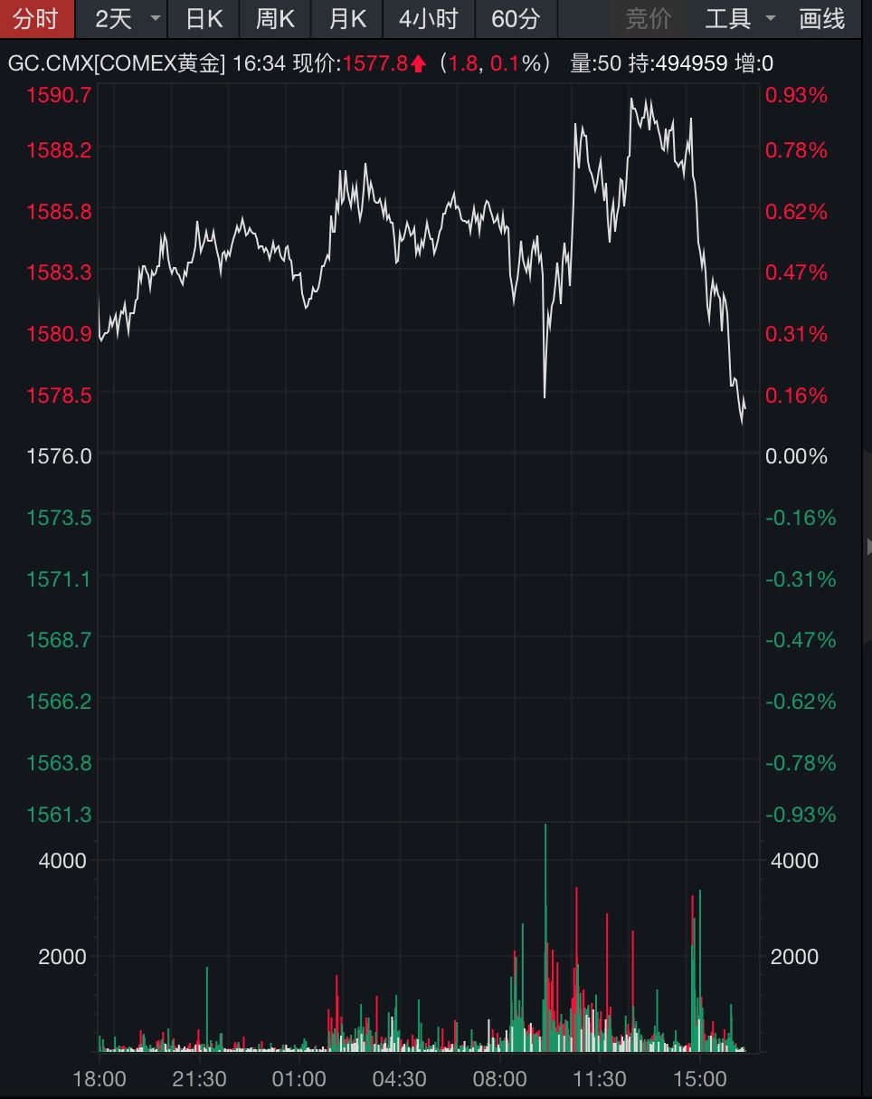The height and width of the screenshot is (1099, 872).
Task: Select the 分时 intraday chart tab
Action: [34, 18]
